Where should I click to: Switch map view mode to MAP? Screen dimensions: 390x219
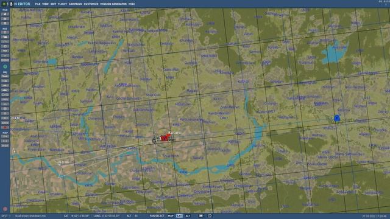point(171,216)
